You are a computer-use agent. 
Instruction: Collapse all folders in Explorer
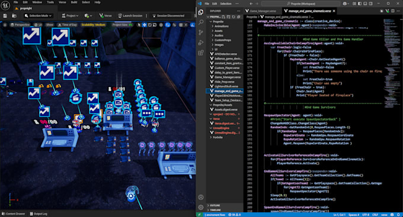pyautogui.click(x=238, y=17)
